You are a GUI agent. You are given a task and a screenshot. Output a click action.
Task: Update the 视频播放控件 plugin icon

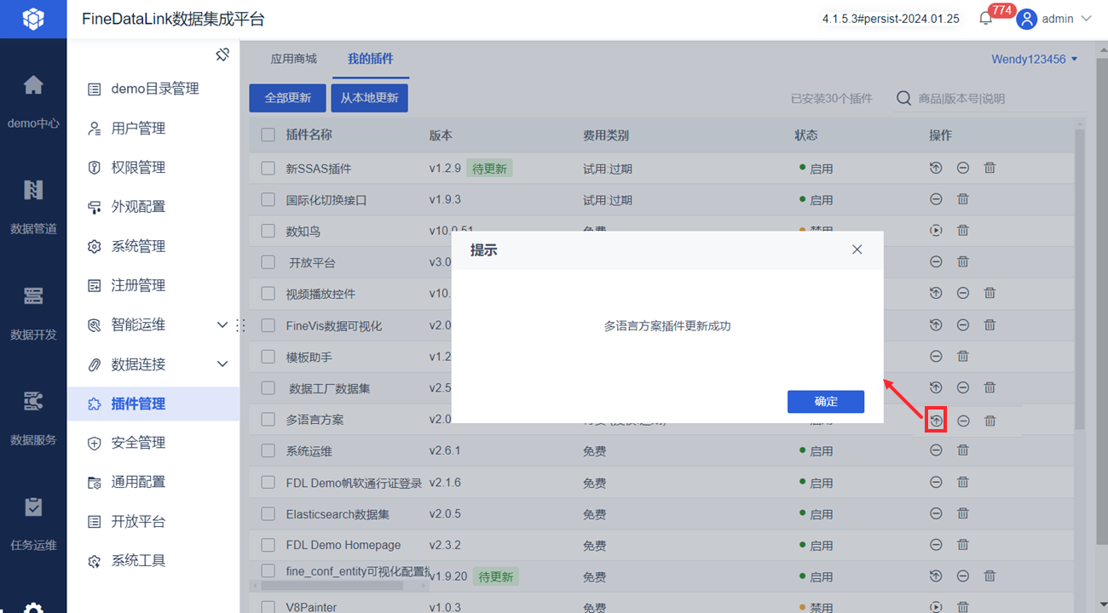(x=936, y=293)
